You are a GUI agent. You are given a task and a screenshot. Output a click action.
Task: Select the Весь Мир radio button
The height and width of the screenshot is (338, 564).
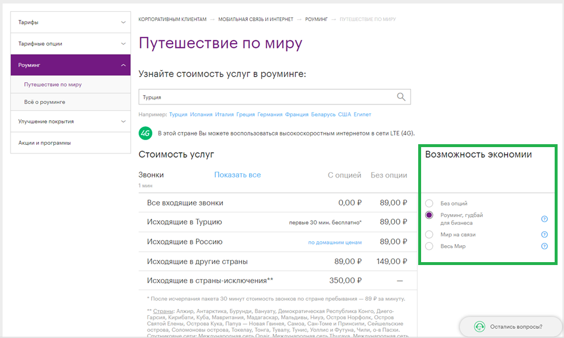[429, 246]
